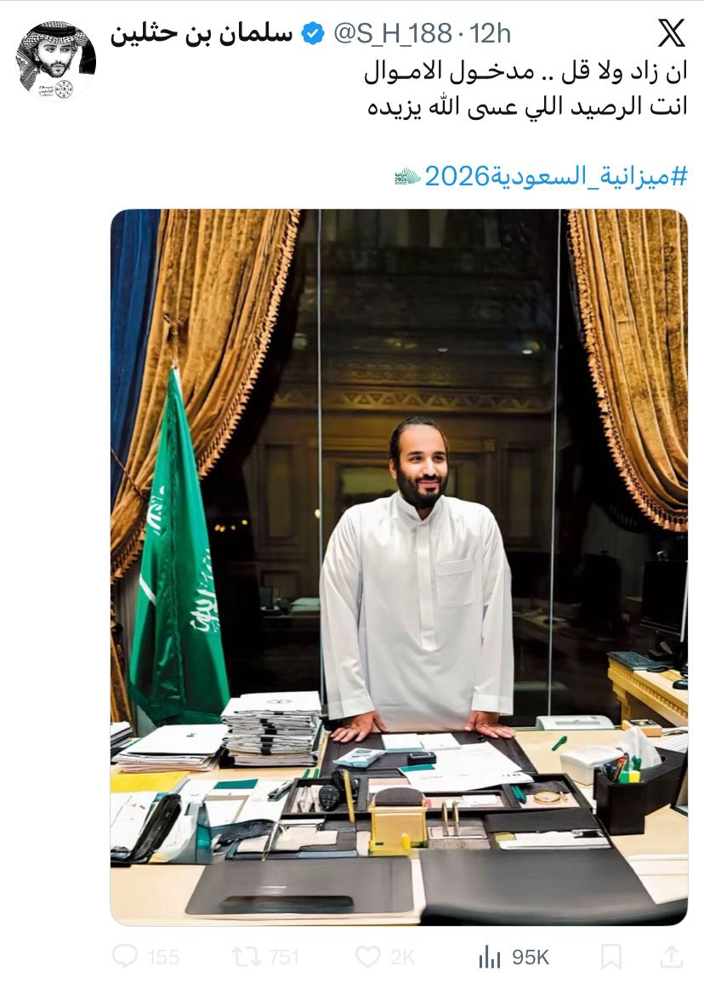704x994 pixels.
Task: Click the Arabic poem tweet text
Action: (526, 89)
